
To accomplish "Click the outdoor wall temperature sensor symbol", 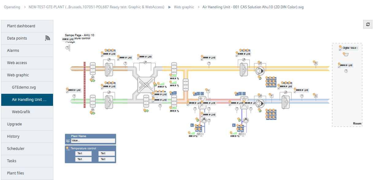I will [x=68, y=48].
